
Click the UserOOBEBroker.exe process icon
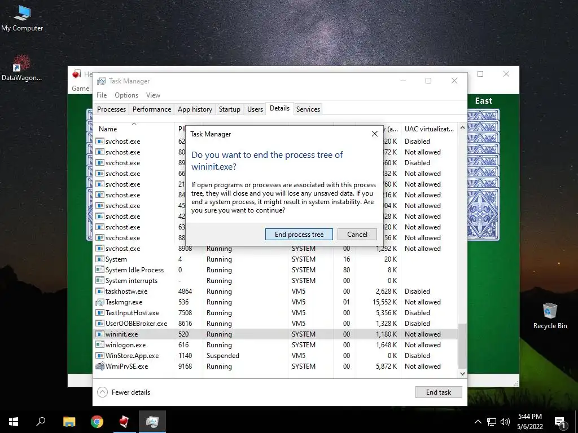click(99, 324)
